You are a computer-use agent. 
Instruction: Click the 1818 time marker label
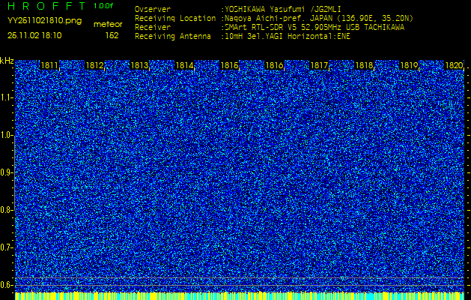tap(364, 65)
